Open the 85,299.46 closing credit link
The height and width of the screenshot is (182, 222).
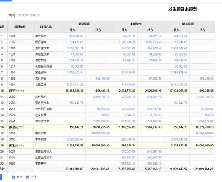207,109
